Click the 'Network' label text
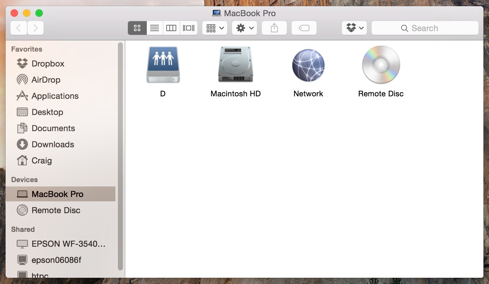Screen dimensions: 489x284 [308, 94]
